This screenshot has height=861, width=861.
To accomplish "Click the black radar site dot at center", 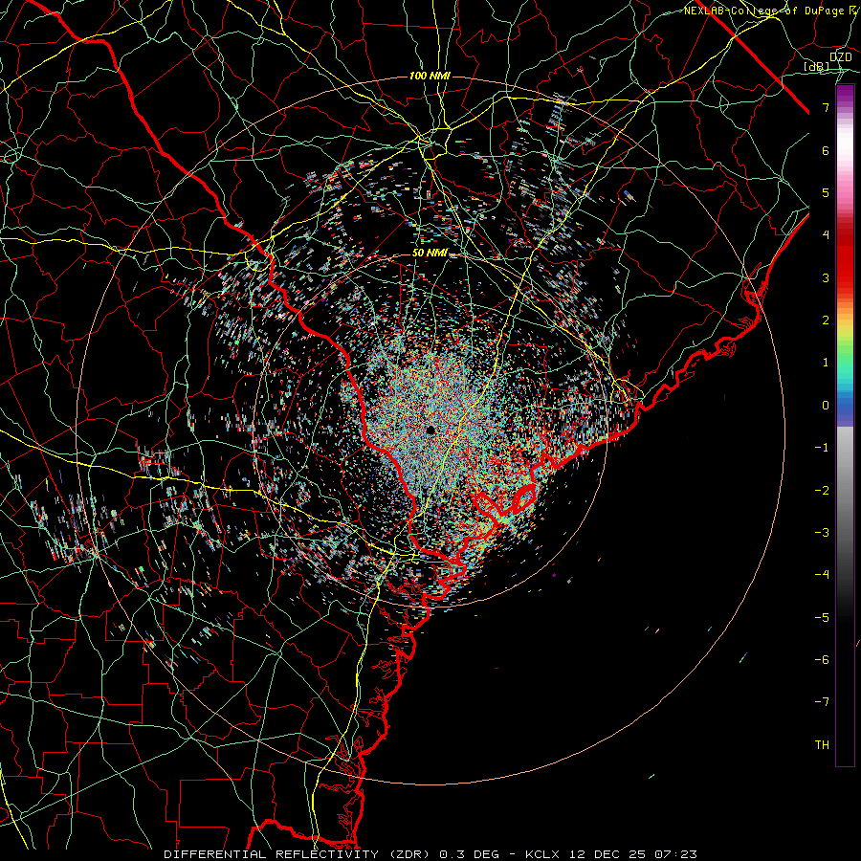I will tap(430, 430).
